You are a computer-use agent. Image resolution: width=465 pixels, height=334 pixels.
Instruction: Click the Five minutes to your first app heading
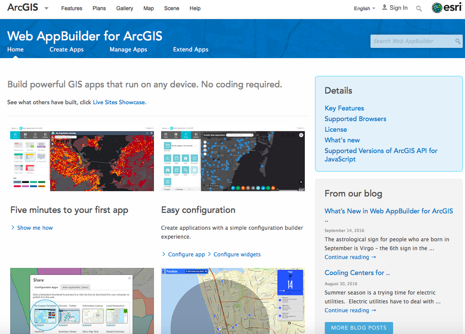point(69,210)
